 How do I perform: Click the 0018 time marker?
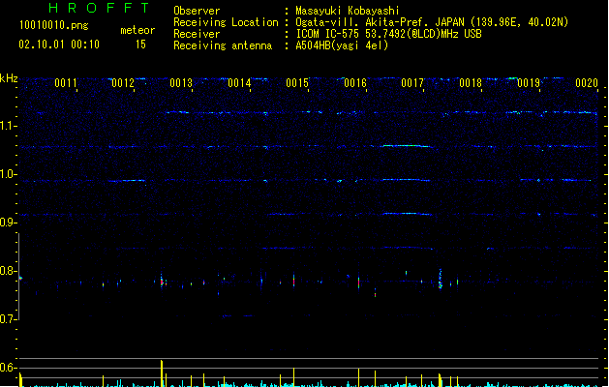[471, 84]
